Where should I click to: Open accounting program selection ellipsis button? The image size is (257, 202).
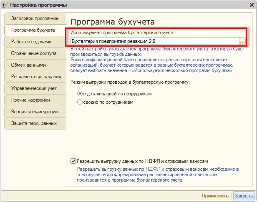pos(242,41)
